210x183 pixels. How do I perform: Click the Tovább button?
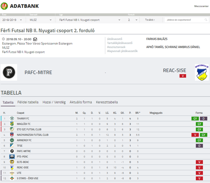pyautogui.click(x=150, y=20)
